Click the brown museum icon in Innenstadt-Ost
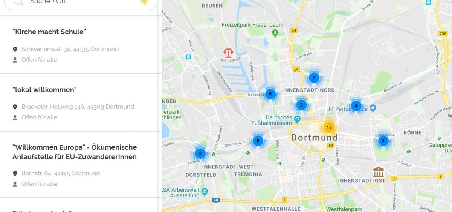 coord(379,172)
